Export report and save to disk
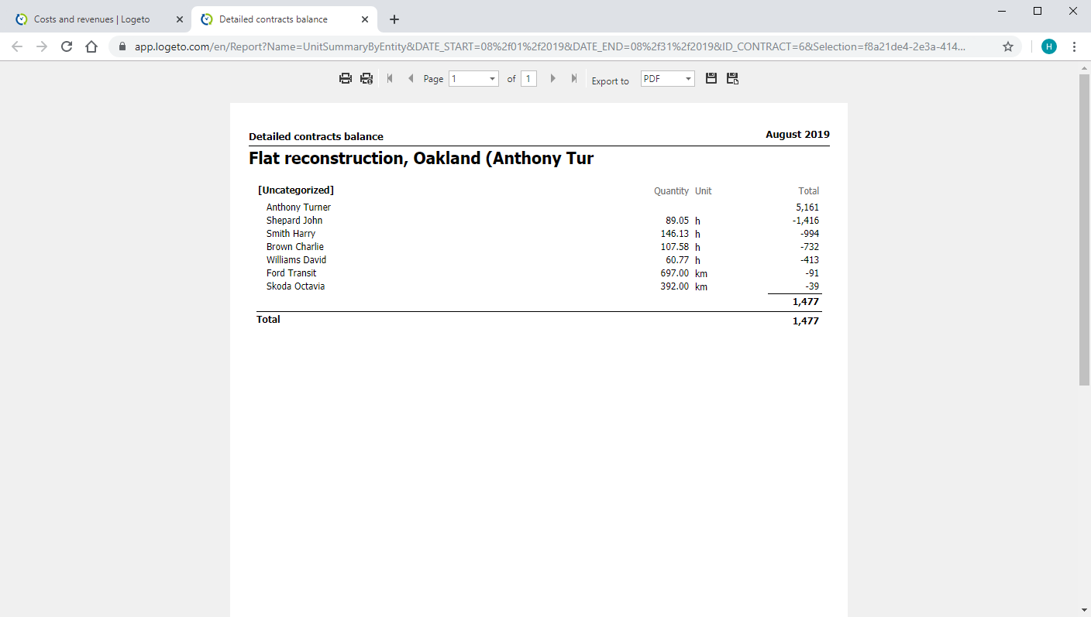The height and width of the screenshot is (617, 1091). [x=711, y=79]
